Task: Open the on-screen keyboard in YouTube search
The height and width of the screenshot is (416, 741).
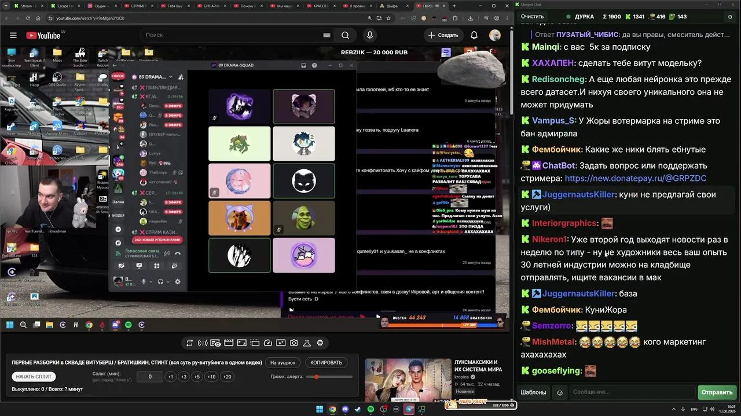Action: point(327,35)
